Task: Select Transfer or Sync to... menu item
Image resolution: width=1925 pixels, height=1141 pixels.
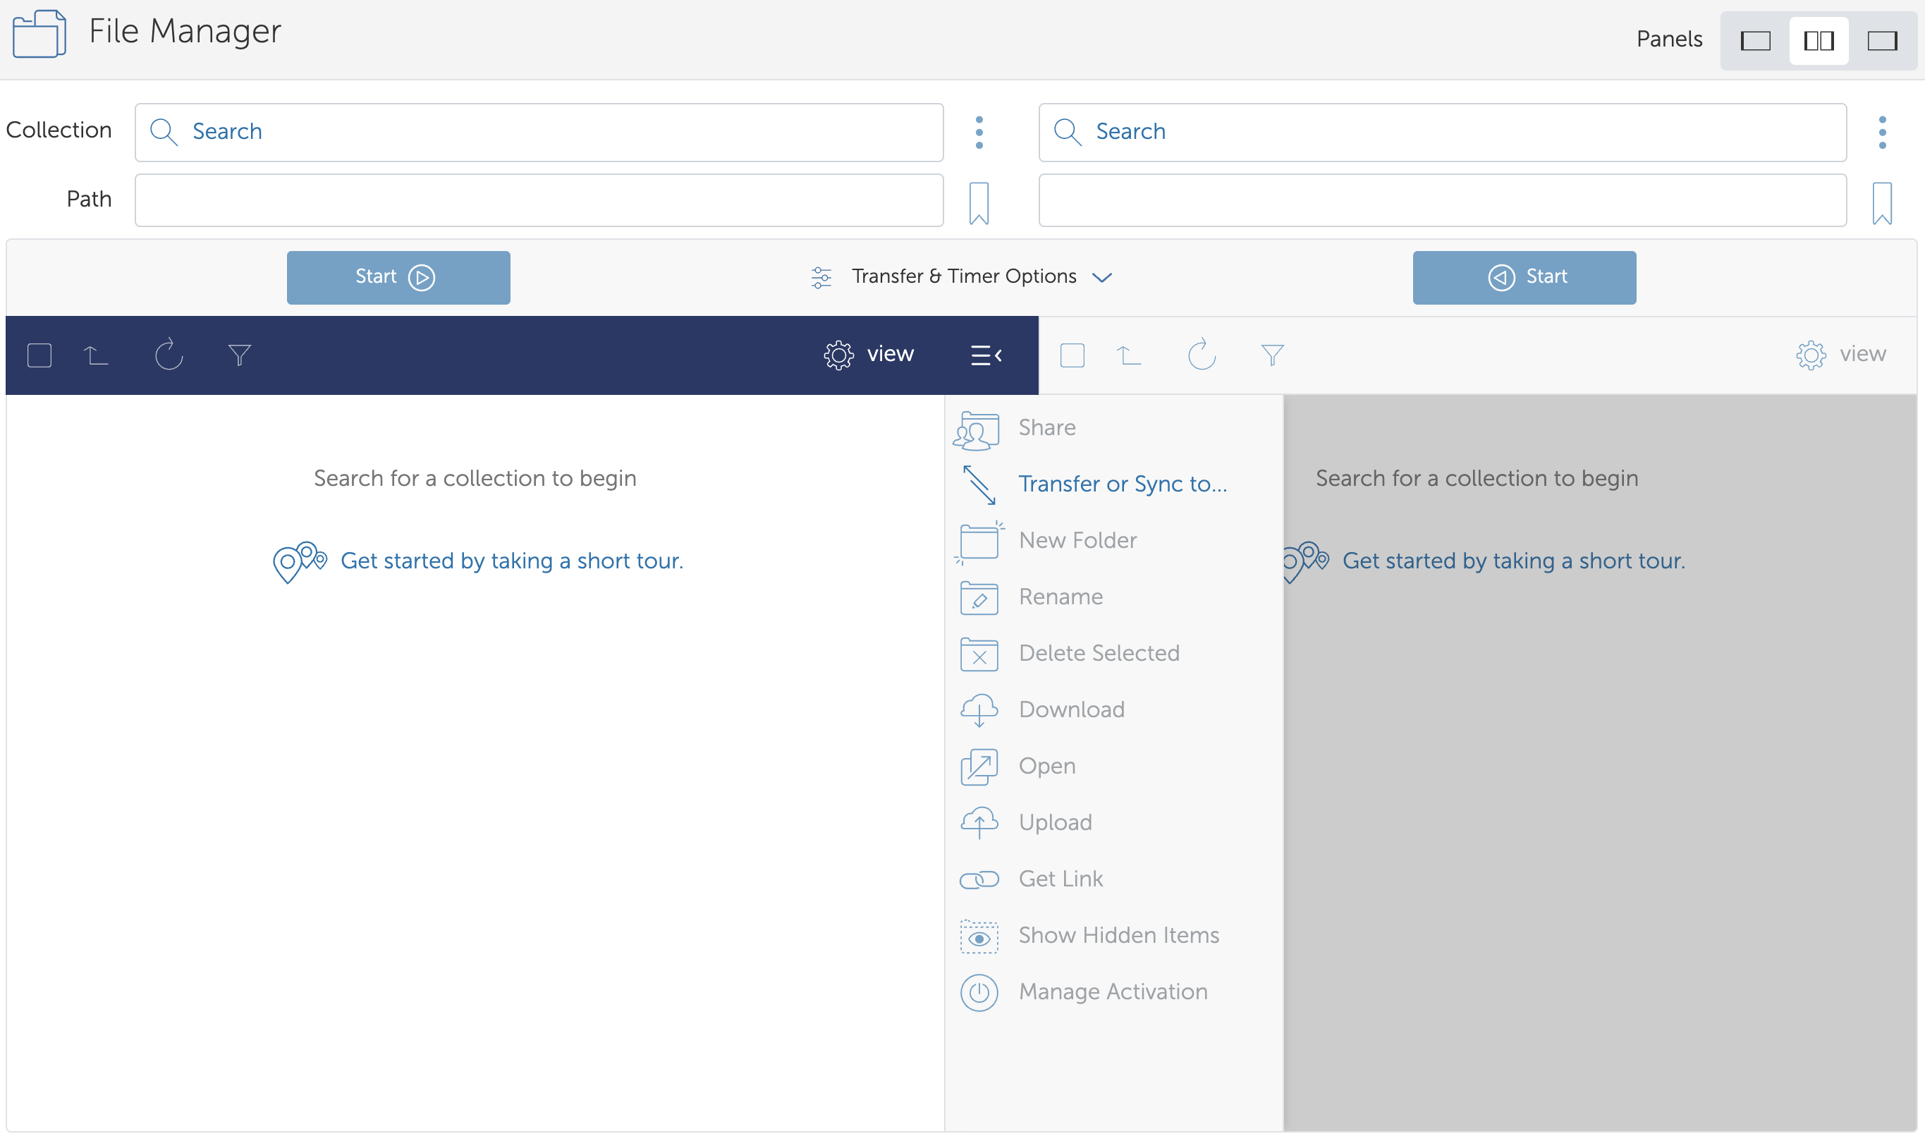Action: pos(1122,484)
